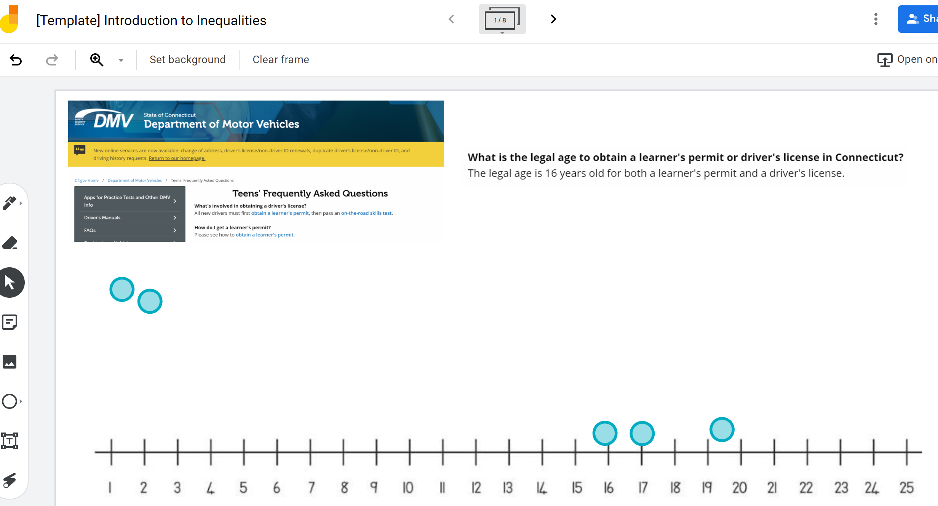Select the circle above number 16
Image resolution: width=938 pixels, height=506 pixels.
[605, 433]
